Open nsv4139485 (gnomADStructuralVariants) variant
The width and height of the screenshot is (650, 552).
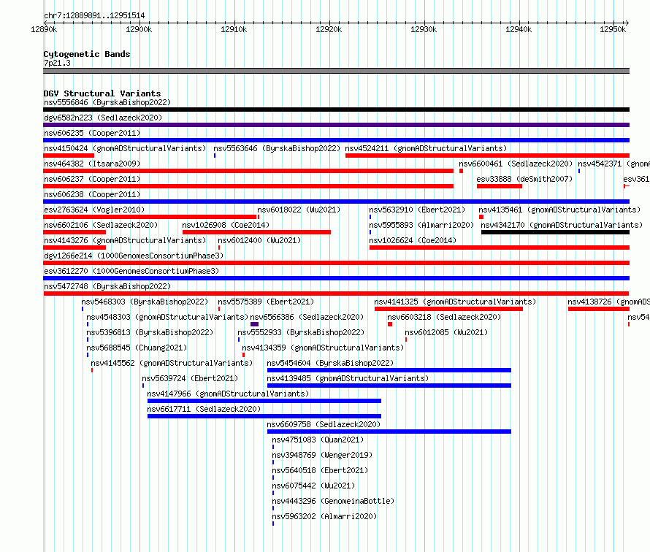coord(348,378)
